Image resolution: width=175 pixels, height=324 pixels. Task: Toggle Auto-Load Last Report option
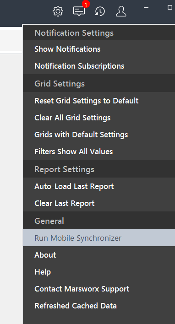click(99, 186)
